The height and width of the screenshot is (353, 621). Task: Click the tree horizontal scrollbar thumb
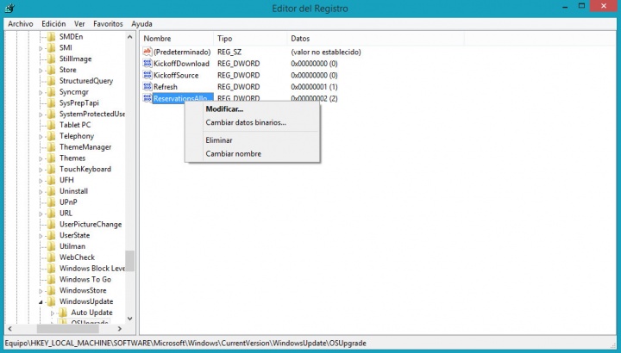[x=68, y=329]
